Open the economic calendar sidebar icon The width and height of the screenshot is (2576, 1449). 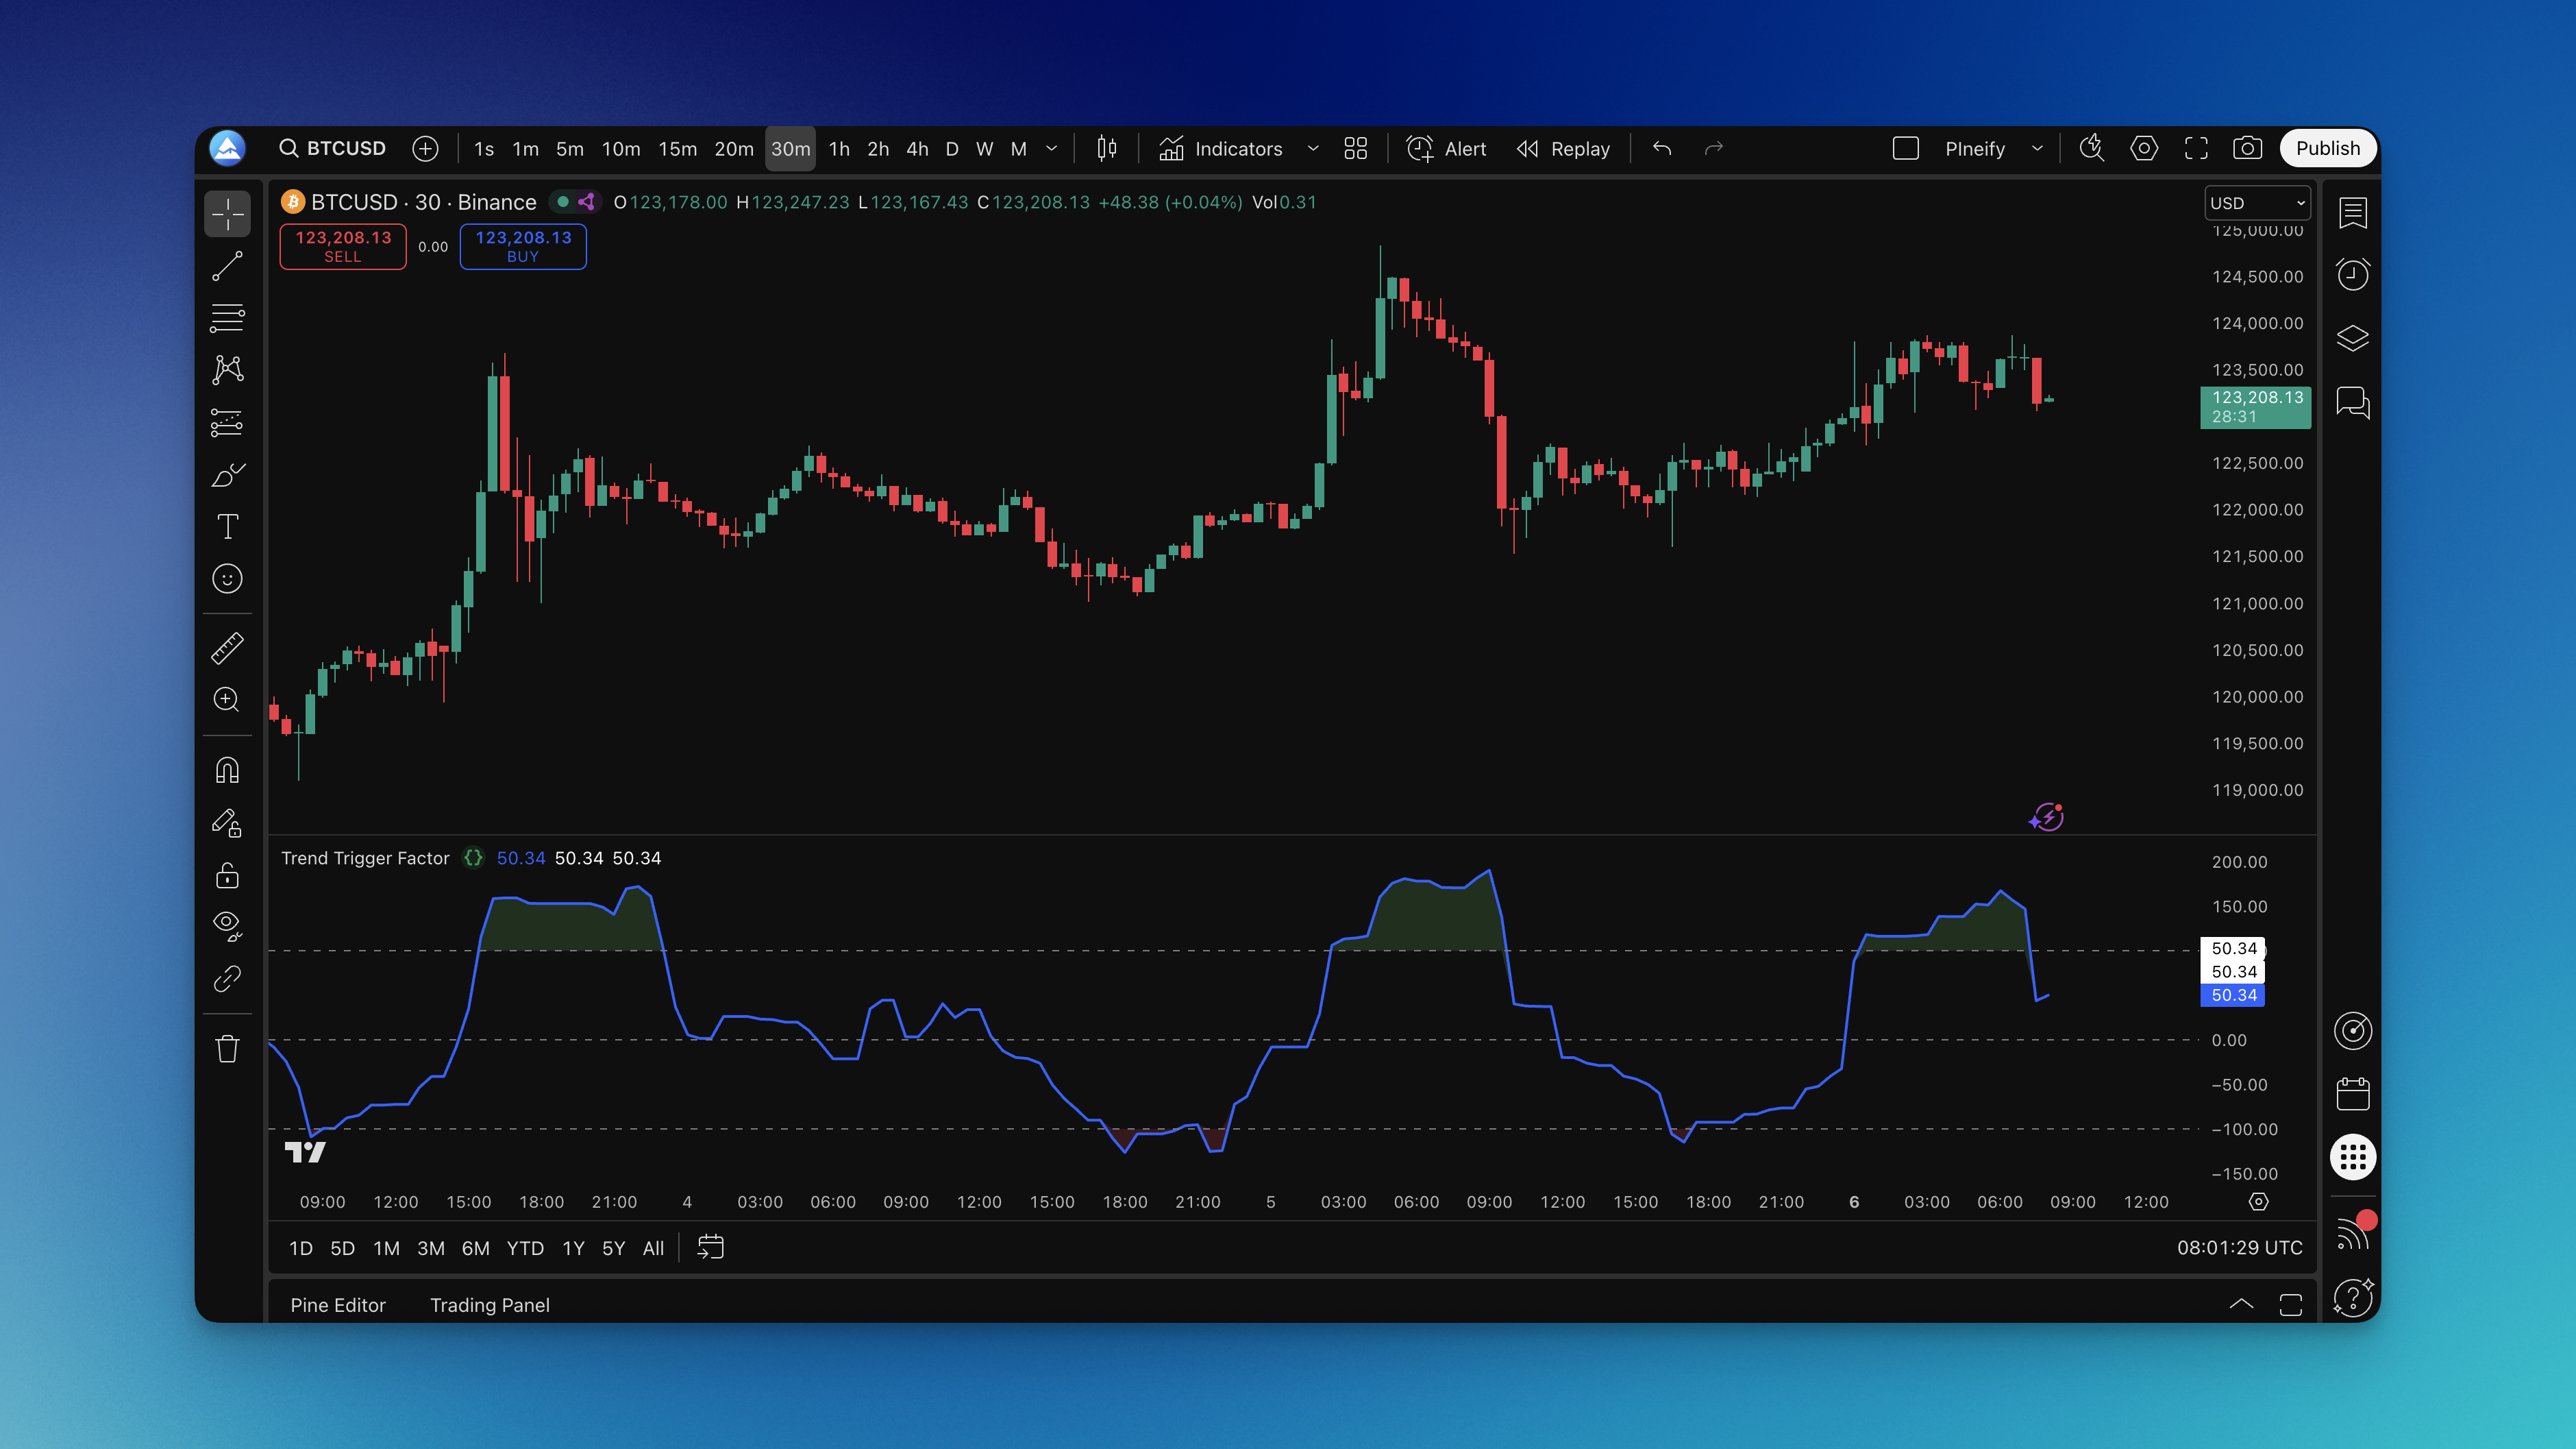tap(2352, 1094)
